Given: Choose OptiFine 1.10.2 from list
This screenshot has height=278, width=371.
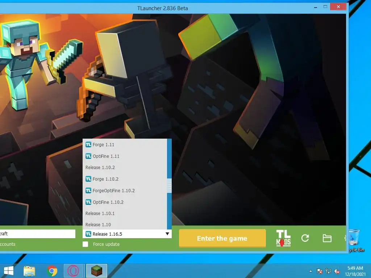Looking at the screenshot, I should tap(125, 202).
